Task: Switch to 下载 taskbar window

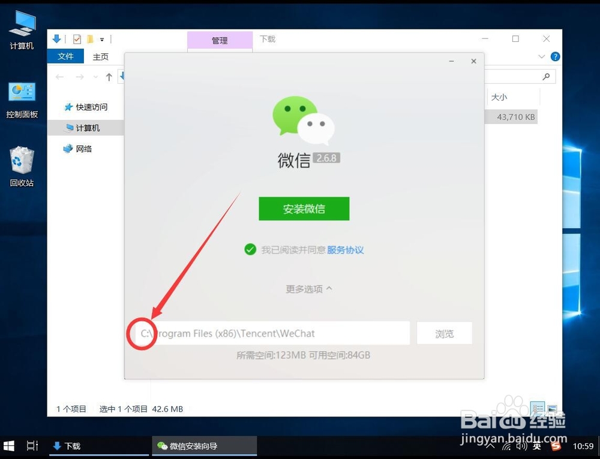Action: [x=99, y=446]
